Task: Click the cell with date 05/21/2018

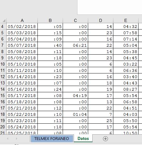Action: pyautogui.click(x=22, y=108)
